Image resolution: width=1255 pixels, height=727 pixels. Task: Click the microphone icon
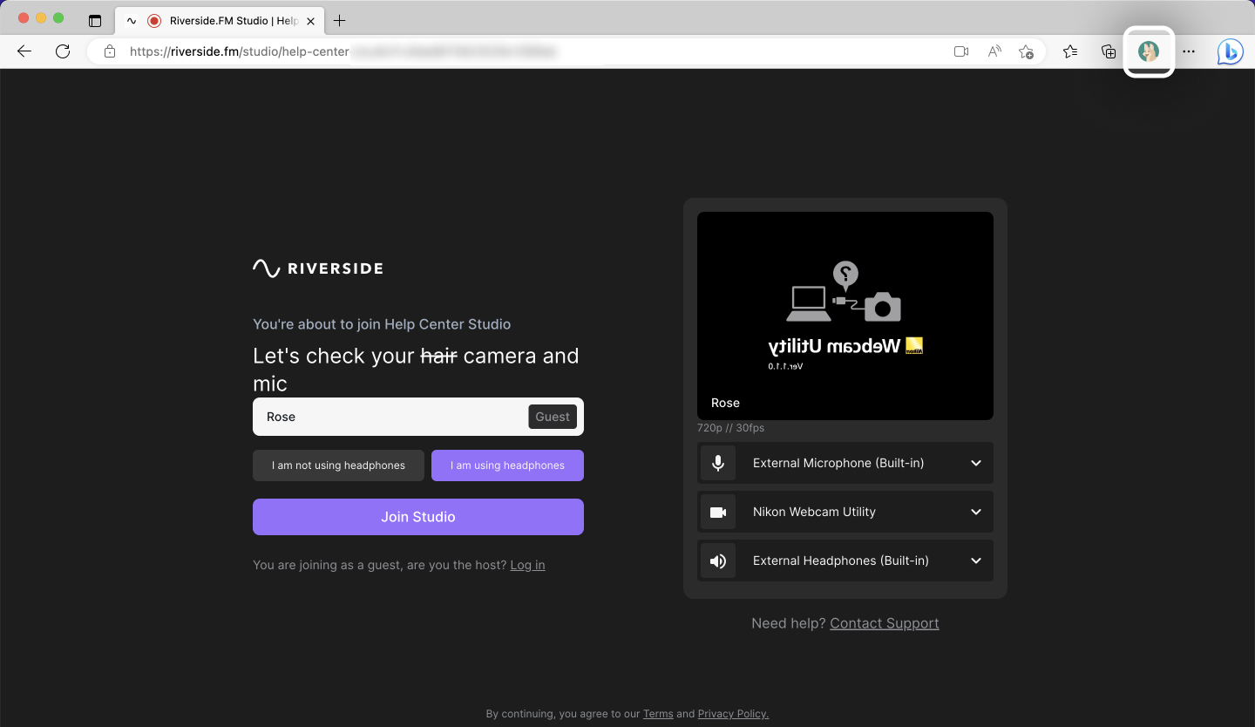click(718, 463)
